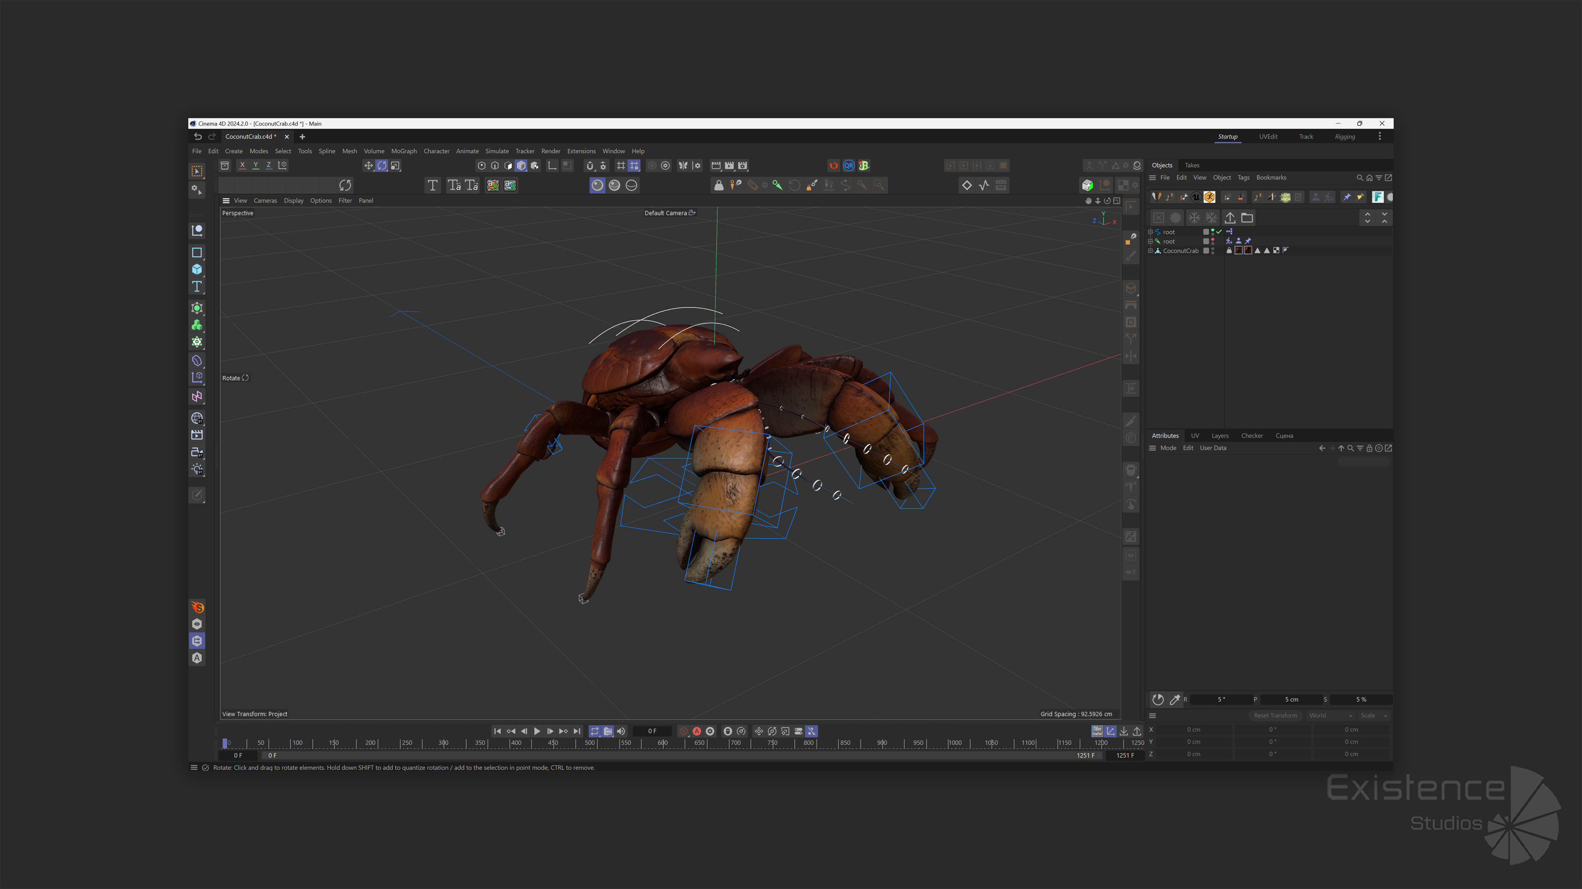Open viewport Cameras menu
The image size is (1582, 889).
pyautogui.click(x=265, y=200)
